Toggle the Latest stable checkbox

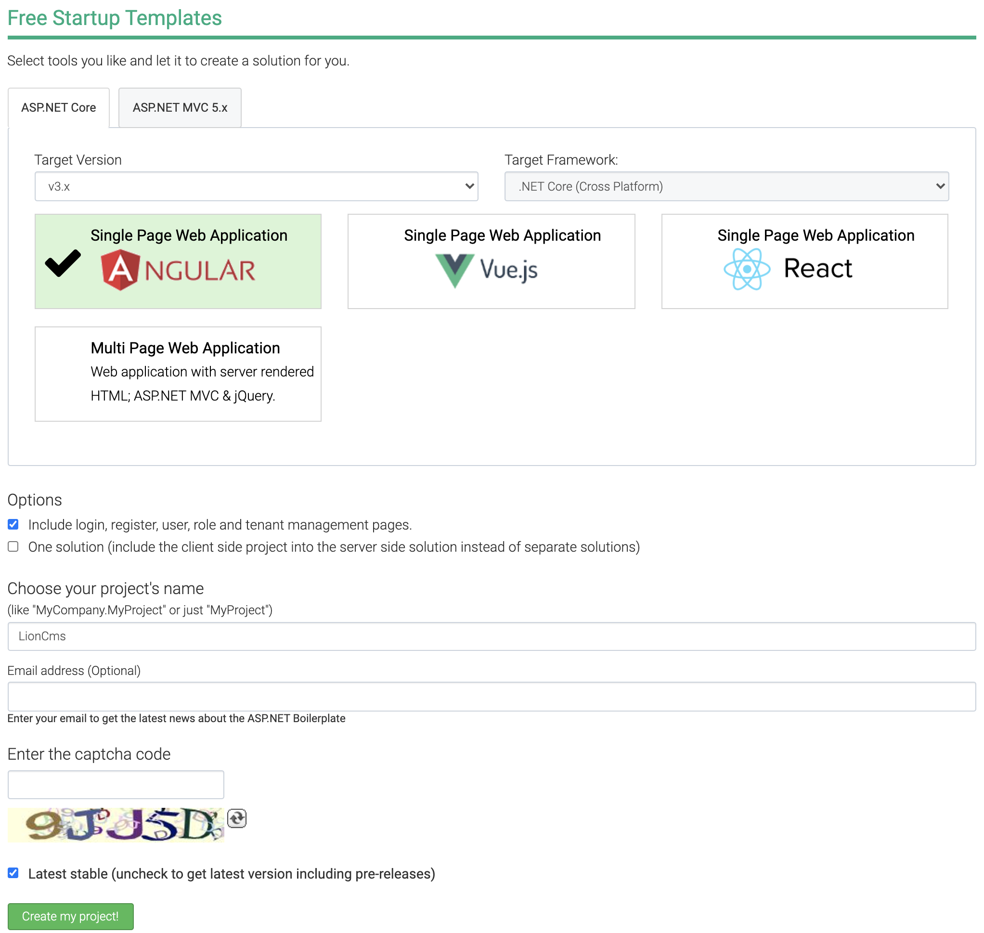13,873
